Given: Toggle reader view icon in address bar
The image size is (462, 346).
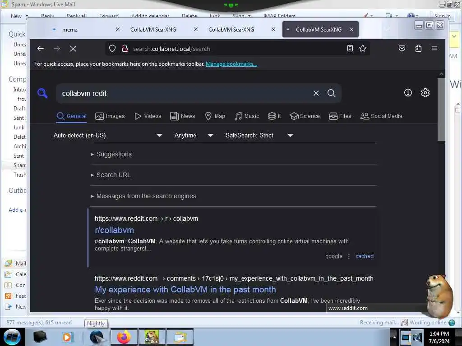Looking at the screenshot, I should (x=350, y=48).
